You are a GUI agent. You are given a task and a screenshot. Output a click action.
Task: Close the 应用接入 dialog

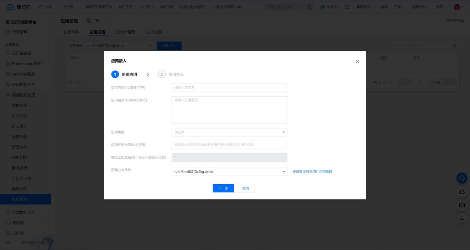pos(357,61)
